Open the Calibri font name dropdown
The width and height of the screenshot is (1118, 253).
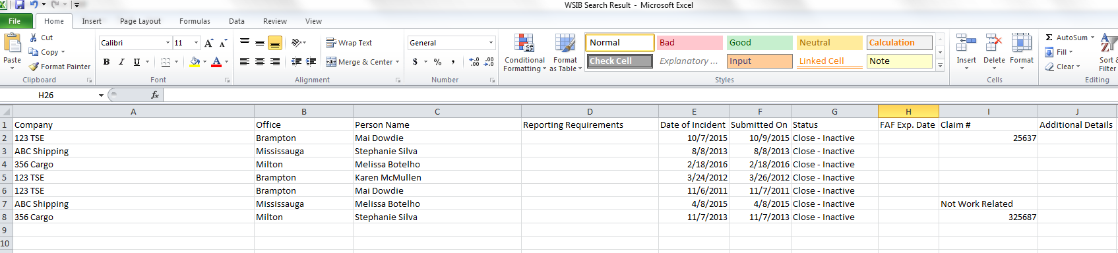point(168,43)
